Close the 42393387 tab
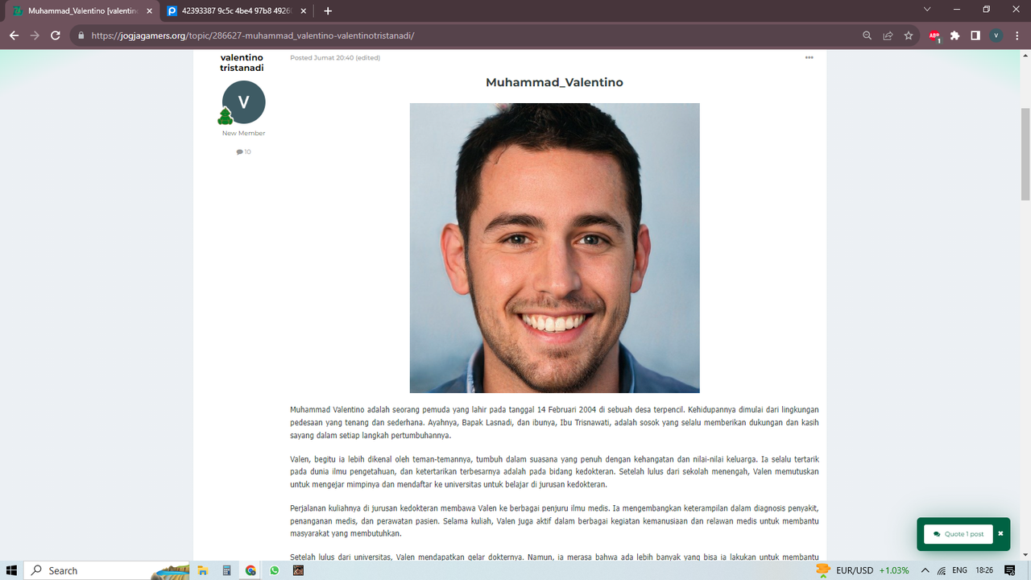The width and height of the screenshot is (1031, 580). (x=305, y=11)
